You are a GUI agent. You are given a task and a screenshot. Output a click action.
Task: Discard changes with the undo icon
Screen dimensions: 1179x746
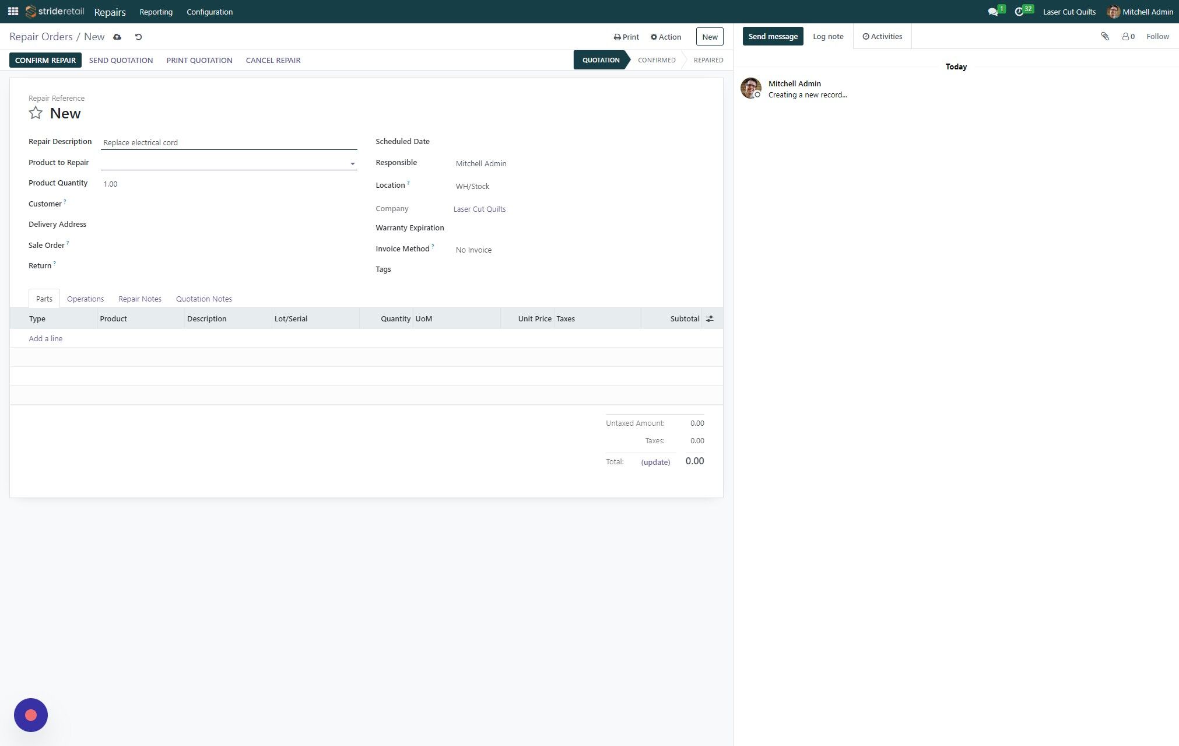pyautogui.click(x=138, y=37)
